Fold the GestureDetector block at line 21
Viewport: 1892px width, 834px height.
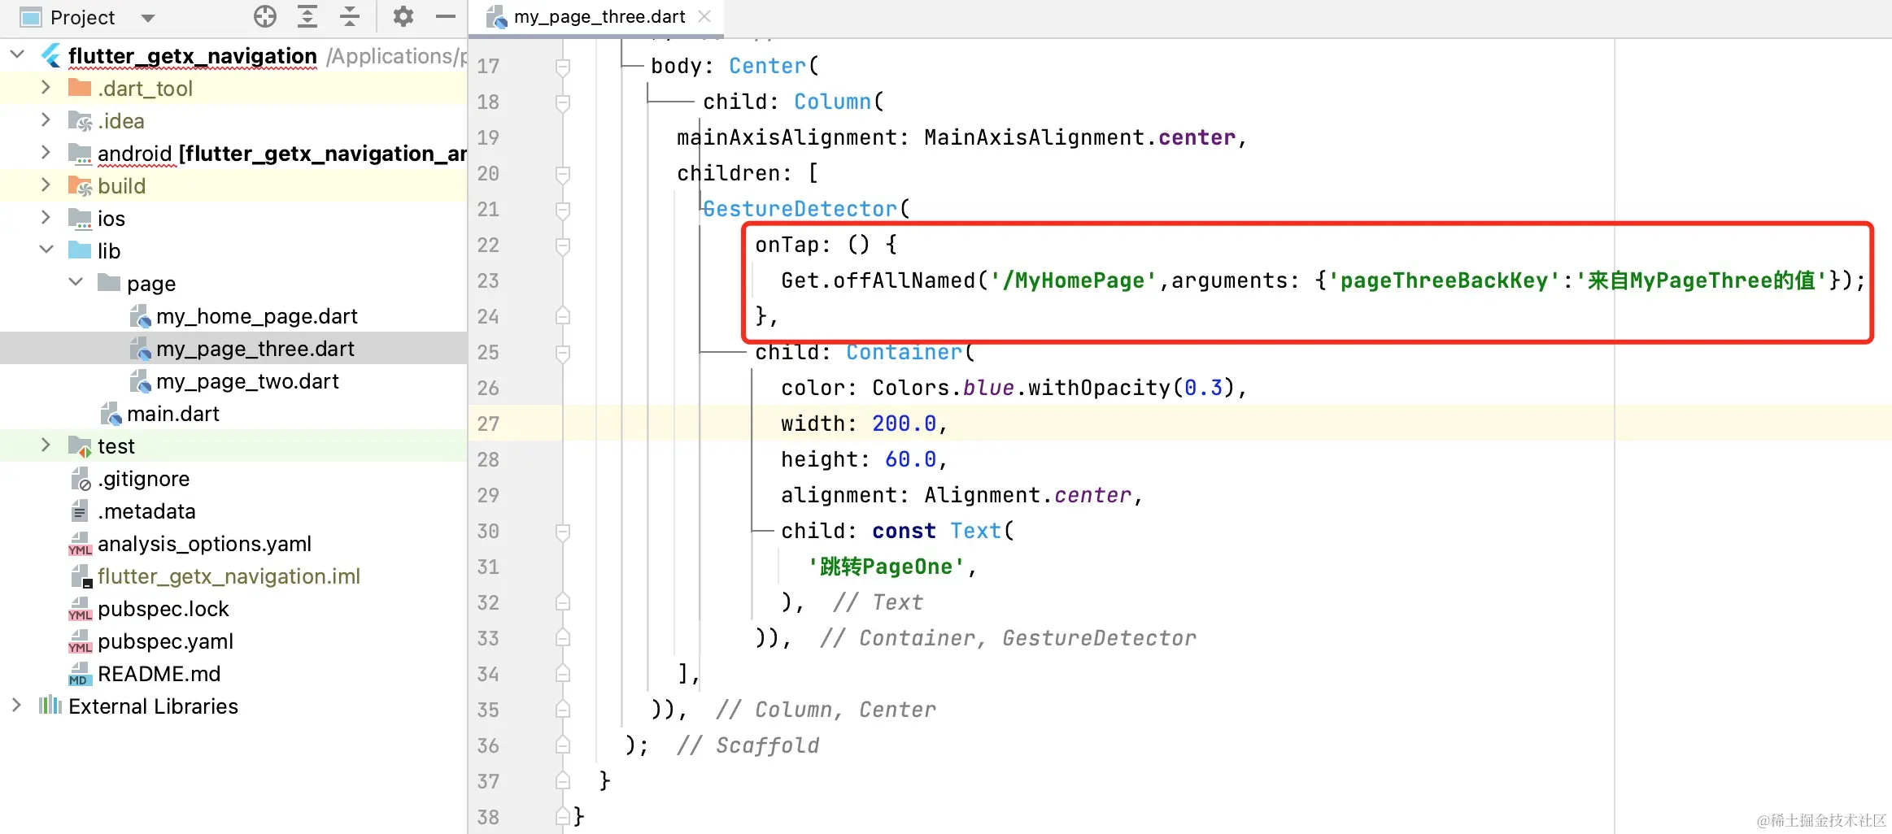[x=562, y=210]
